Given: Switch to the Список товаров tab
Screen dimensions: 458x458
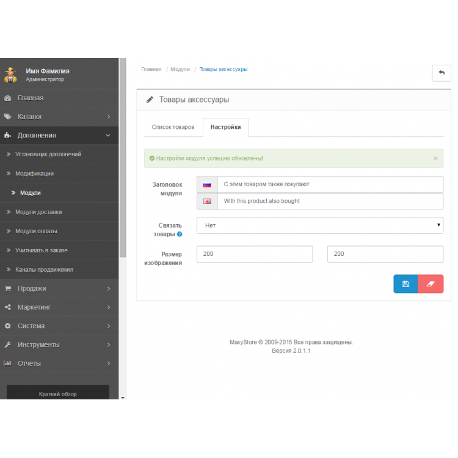Looking at the screenshot, I should point(173,127).
